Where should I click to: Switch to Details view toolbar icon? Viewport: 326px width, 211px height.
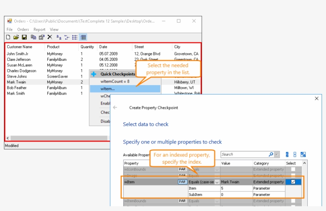click(83, 37)
